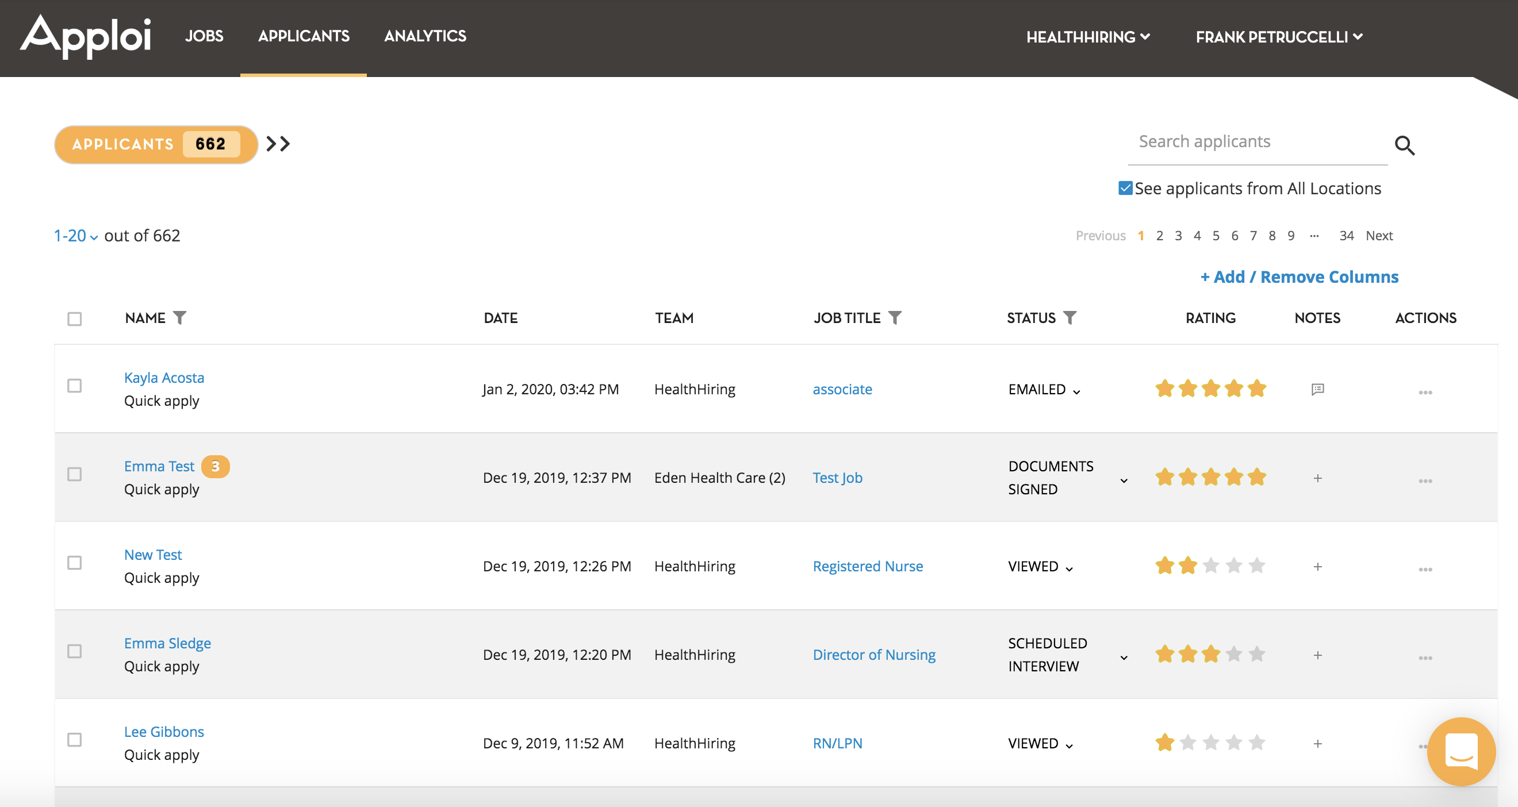Open the JOB TITLE filter funnel
1518x807 pixels.
[x=895, y=317]
